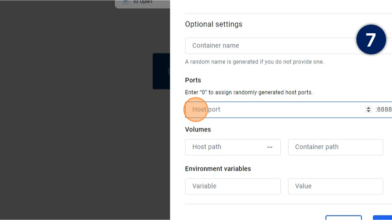Focus the Container name field
Image resolution: width=392 pixels, height=220 pixels.
tap(273, 46)
